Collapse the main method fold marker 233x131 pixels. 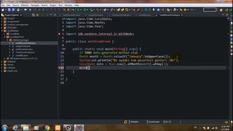[x=65, y=49]
